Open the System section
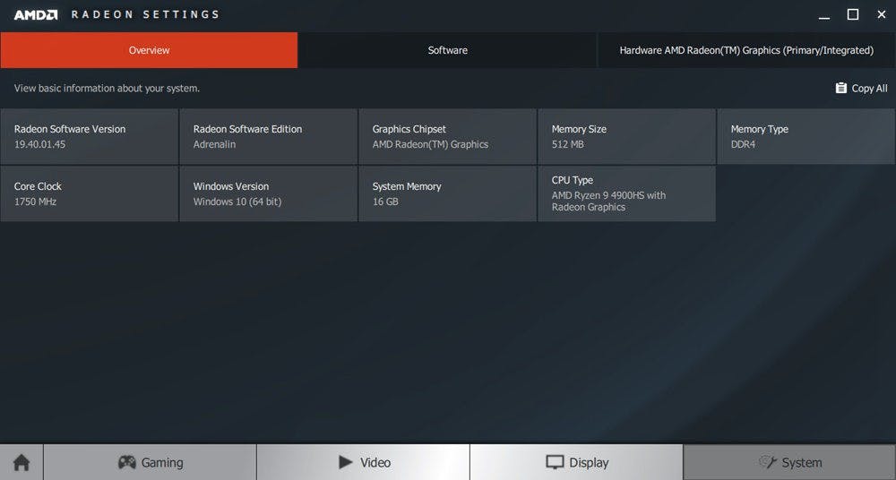Image resolution: width=896 pixels, height=480 pixels. pos(789,462)
